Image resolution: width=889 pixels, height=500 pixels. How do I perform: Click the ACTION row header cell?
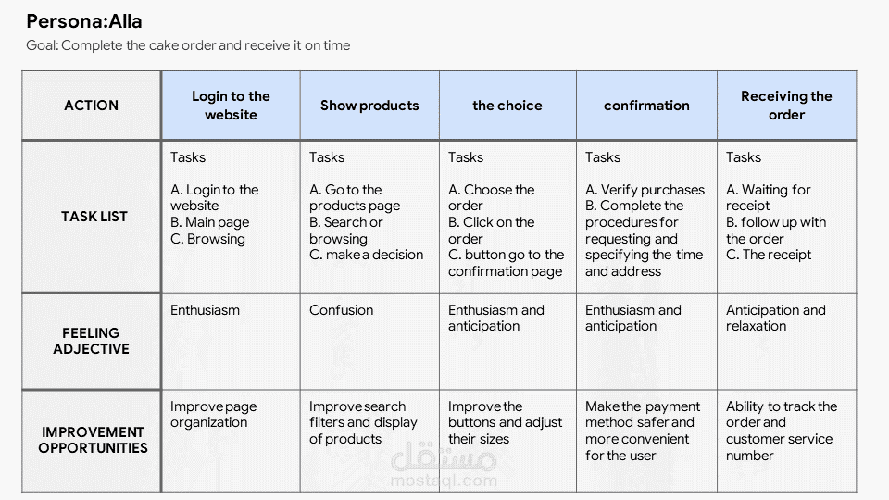coord(91,106)
